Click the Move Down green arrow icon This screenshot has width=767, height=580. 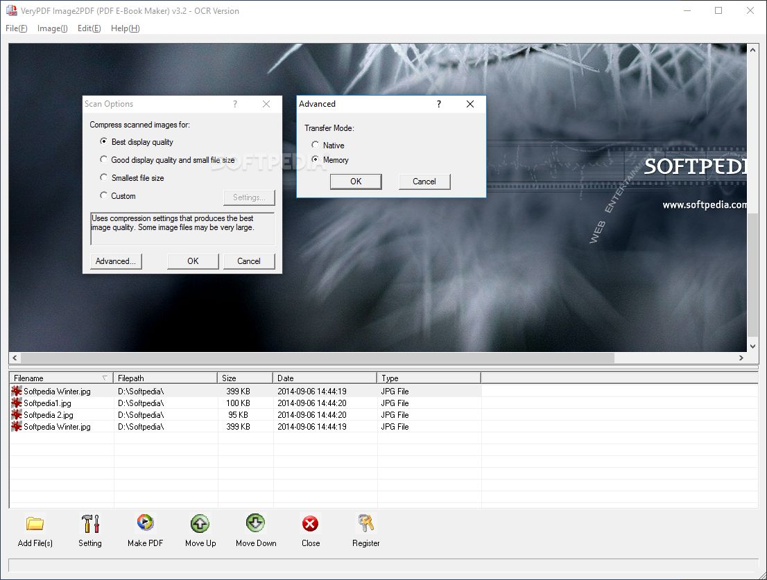(x=256, y=522)
